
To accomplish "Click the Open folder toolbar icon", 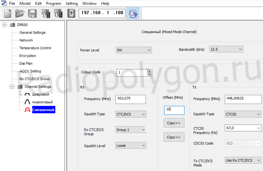I will 20,13.
